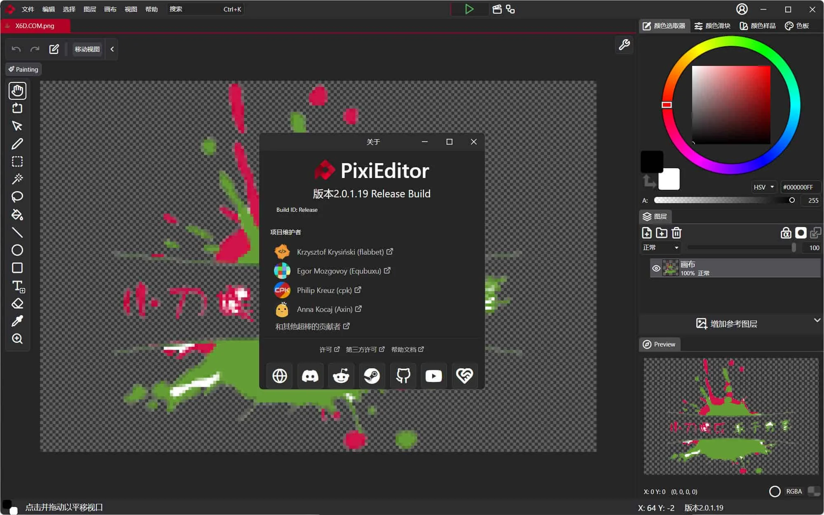
Task: Pick the Fill bucket tool
Action: coord(17,214)
